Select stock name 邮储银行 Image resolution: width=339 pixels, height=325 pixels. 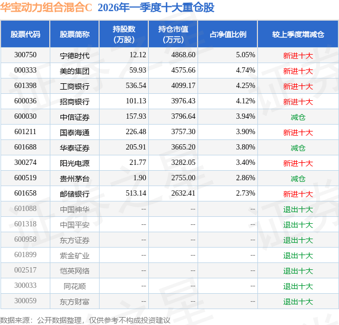point(75,194)
